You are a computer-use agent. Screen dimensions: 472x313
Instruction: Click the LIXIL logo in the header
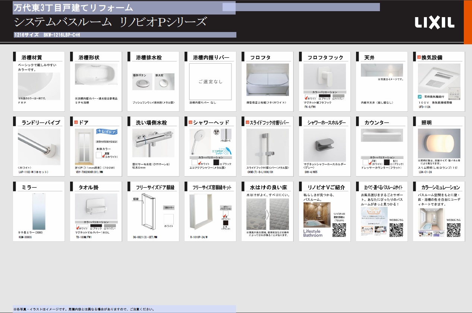click(x=434, y=23)
